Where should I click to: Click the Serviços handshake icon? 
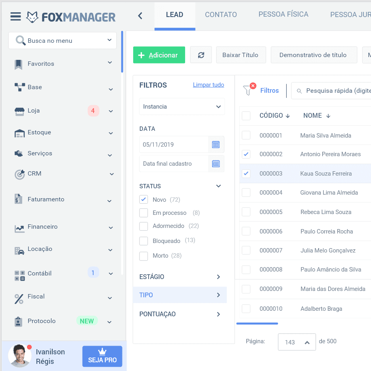tap(19, 153)
